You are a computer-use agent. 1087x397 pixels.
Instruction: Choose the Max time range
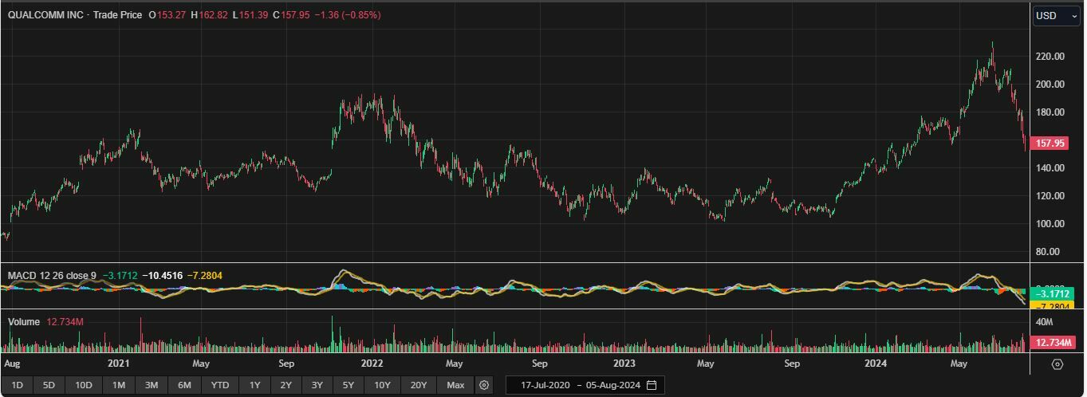[455, 385]
